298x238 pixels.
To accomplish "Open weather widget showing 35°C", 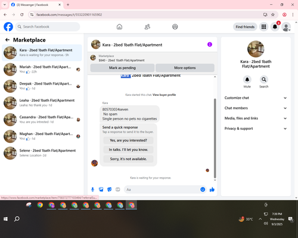I will tap(246, 219).
